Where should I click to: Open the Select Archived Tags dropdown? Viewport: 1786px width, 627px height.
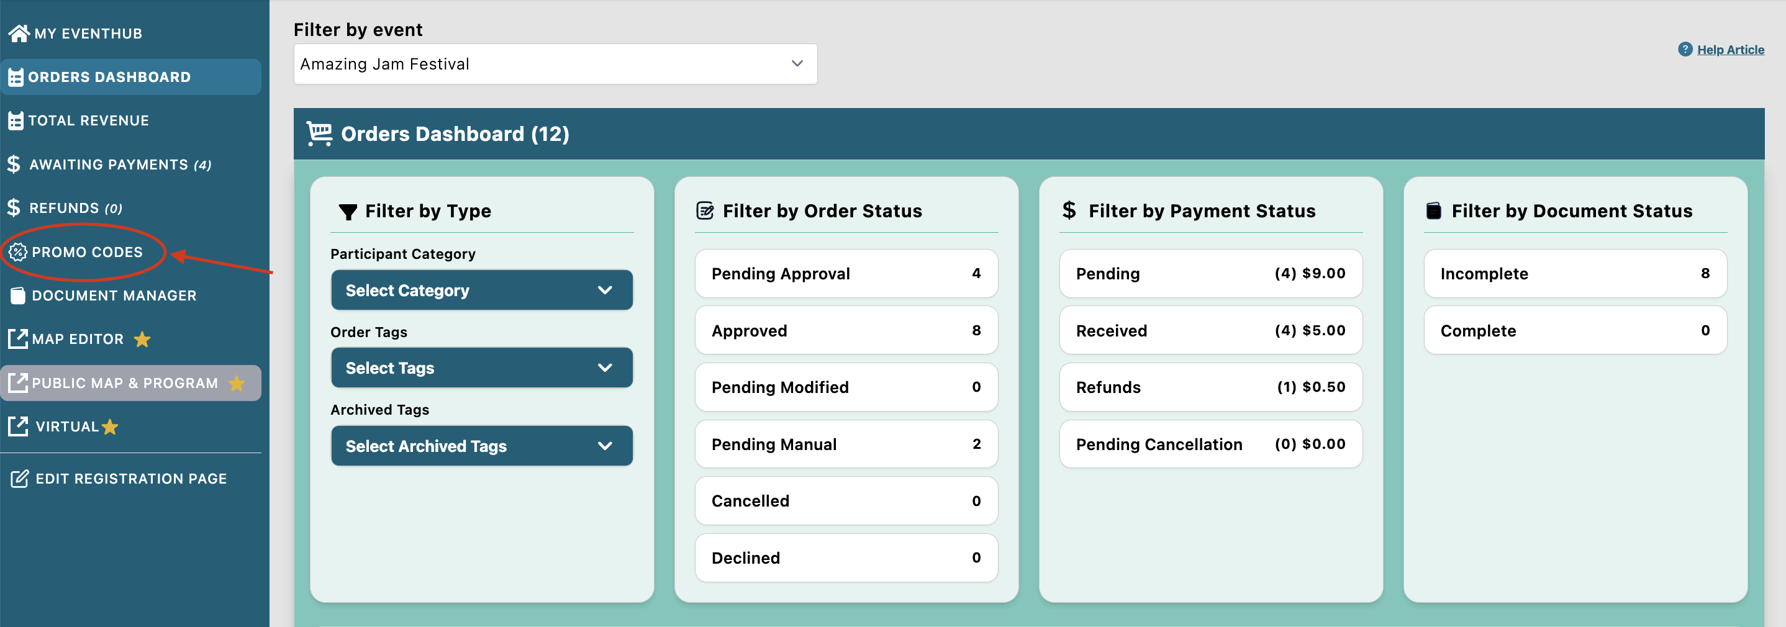pyautogui.click(x=481, y=446)
